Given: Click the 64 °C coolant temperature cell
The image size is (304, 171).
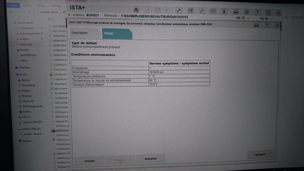Looking at the screenshot, I should point(179,80).
